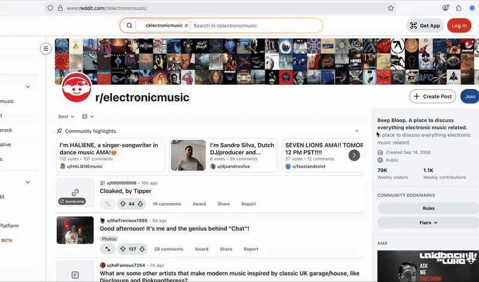Show next community highlights with arrow

point(354,155)
